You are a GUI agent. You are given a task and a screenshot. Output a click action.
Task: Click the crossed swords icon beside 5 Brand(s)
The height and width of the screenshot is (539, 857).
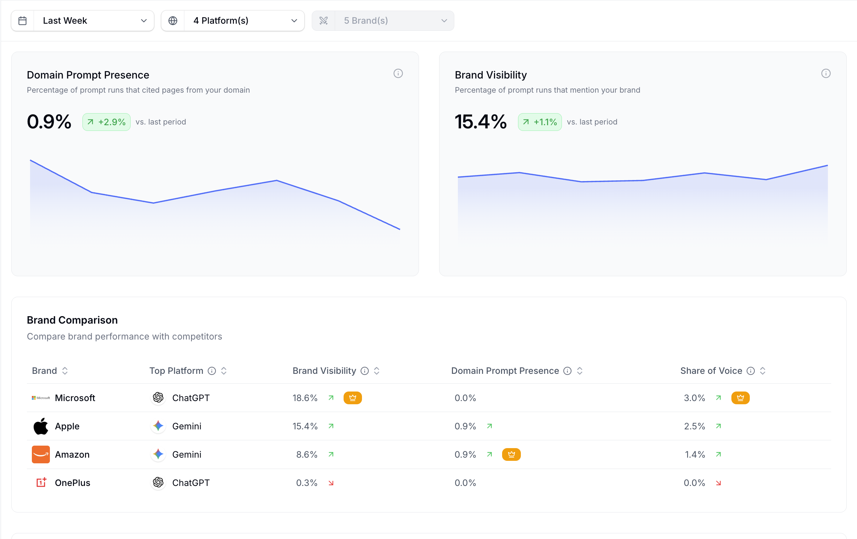(323, 21)
